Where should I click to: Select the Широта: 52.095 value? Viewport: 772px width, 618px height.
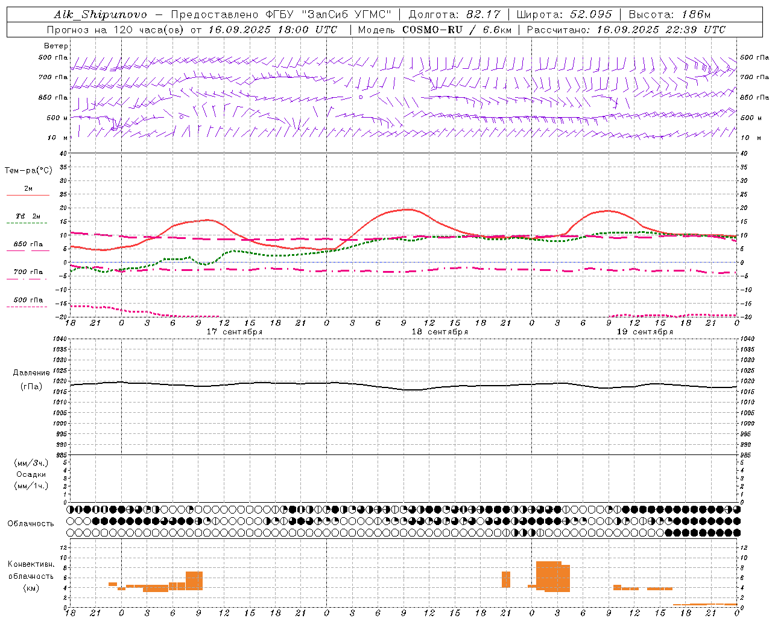point(564,14)
